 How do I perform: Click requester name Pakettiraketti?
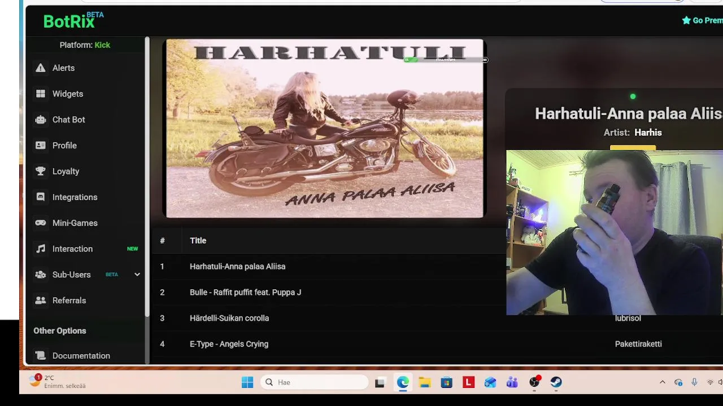[x=638, y=344]
